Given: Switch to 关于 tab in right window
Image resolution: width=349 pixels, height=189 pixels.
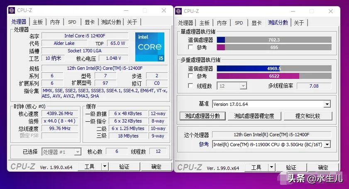Looking at the screenshot, I should click(299, 23).
